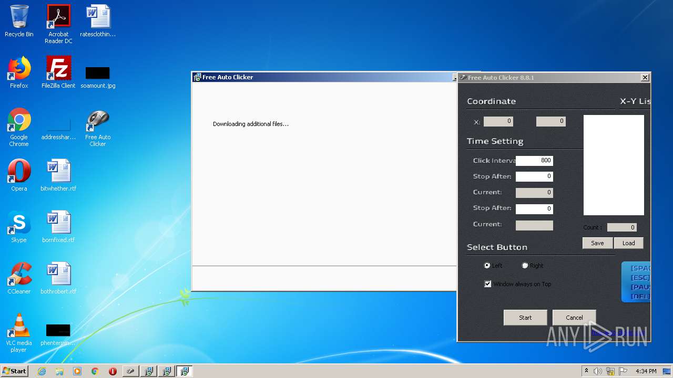
Task: Launch FileZilla Client shortcut
Action: [x=58, y=72]
